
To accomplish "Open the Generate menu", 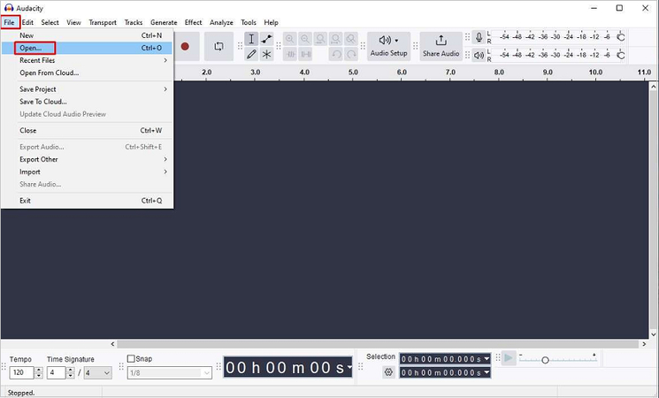I will click(x=164, y=22).
